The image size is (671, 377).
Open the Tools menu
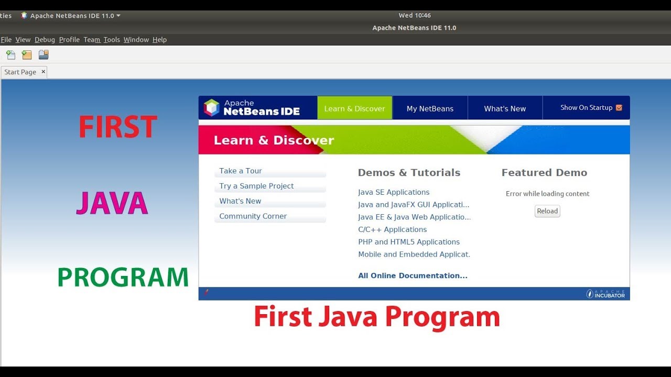click(x=112, y=40)
